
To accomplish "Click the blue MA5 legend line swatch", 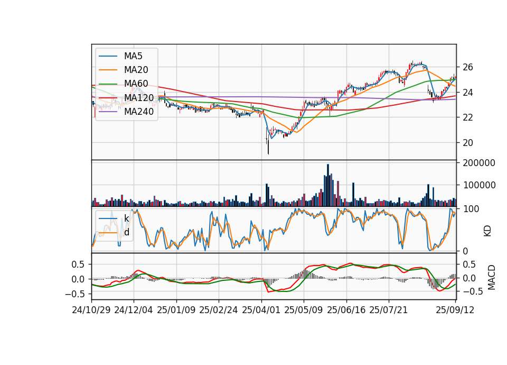I will [x=108, y=56].
